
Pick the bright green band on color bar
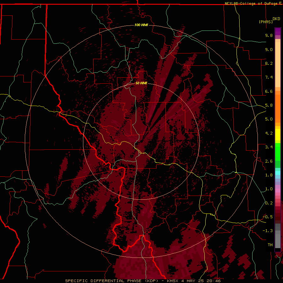[278, 152]
